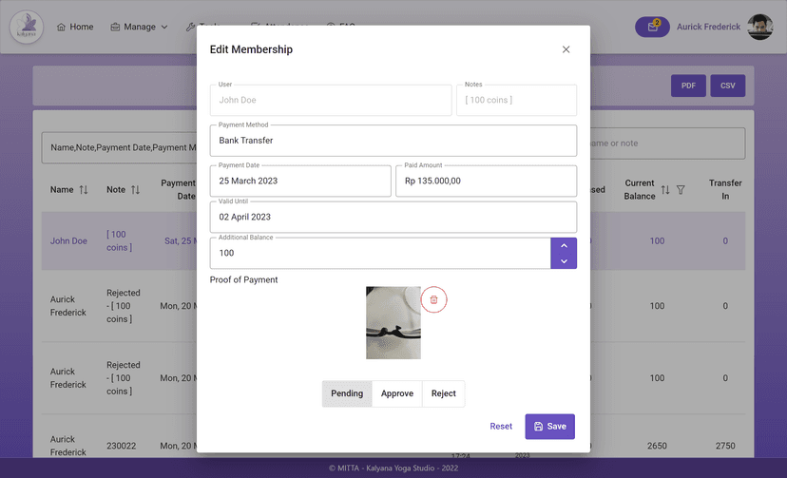This screenshot has height=478, width=787.
Task: Filter the Current Balance column
Action: pyautogui.click(x=681, y=190)
